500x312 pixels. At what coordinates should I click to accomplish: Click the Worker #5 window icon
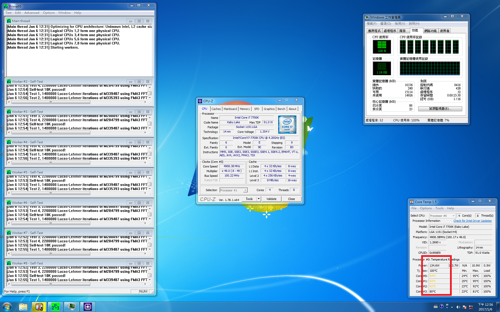point(9,172)
